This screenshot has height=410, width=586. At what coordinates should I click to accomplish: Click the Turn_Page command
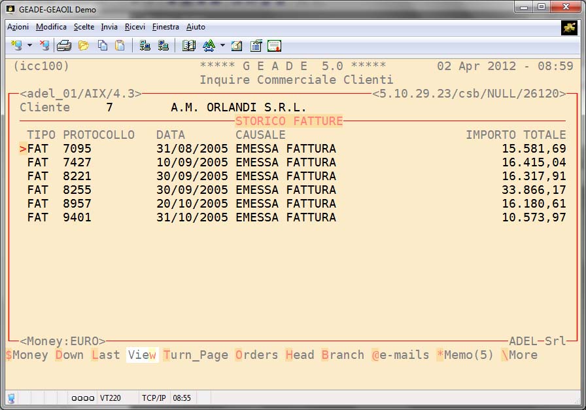(x=196, y=355)
